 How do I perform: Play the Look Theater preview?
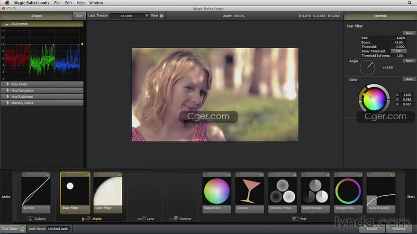[162, 16]
